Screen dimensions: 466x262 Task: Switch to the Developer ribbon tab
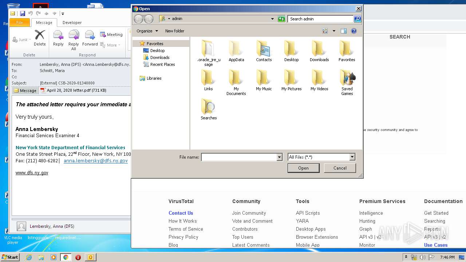(72, 23)
